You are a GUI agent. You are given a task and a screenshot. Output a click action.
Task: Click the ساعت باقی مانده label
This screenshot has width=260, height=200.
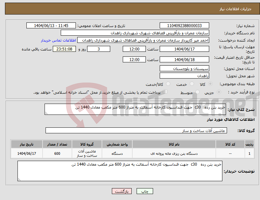[37, 49]
